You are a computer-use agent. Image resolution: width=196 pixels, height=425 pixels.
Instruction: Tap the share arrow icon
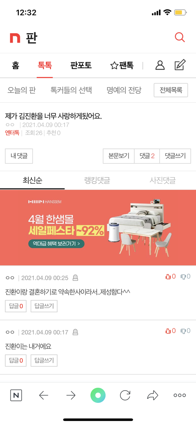(152, 396)
